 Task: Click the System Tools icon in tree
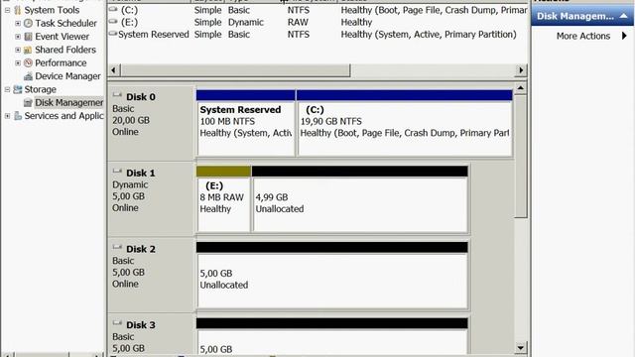pyautogui.click(x=18, y=10)
